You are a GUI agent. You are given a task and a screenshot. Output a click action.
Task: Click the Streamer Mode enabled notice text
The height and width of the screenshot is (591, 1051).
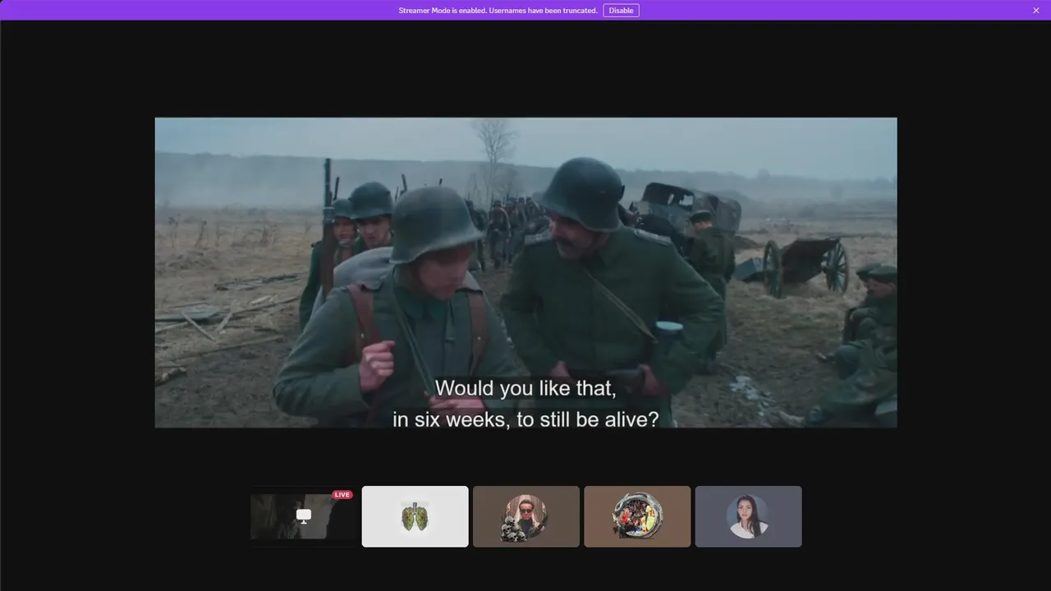coord(498,11)
